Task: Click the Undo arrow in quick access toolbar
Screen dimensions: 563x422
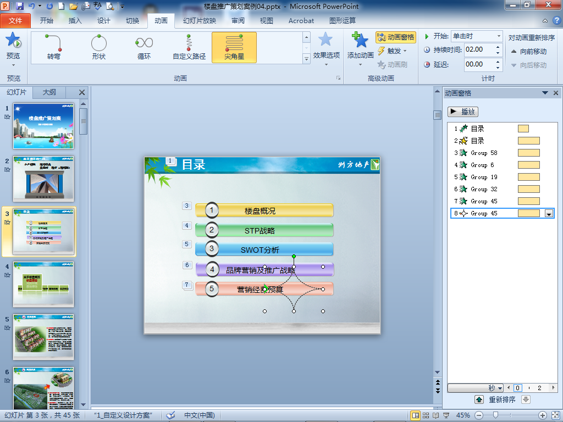Action: [31, 6]
